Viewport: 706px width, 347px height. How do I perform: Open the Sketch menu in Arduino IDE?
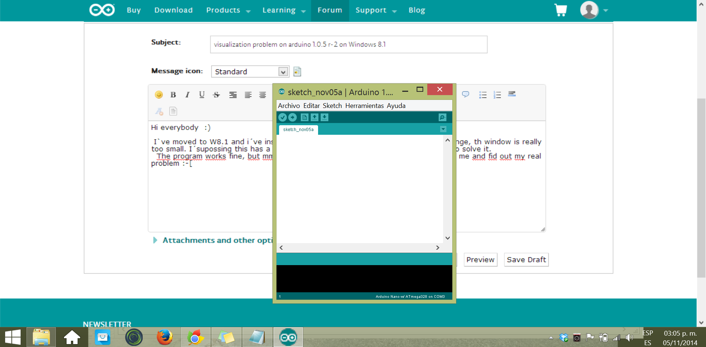[x=332, y=106]
